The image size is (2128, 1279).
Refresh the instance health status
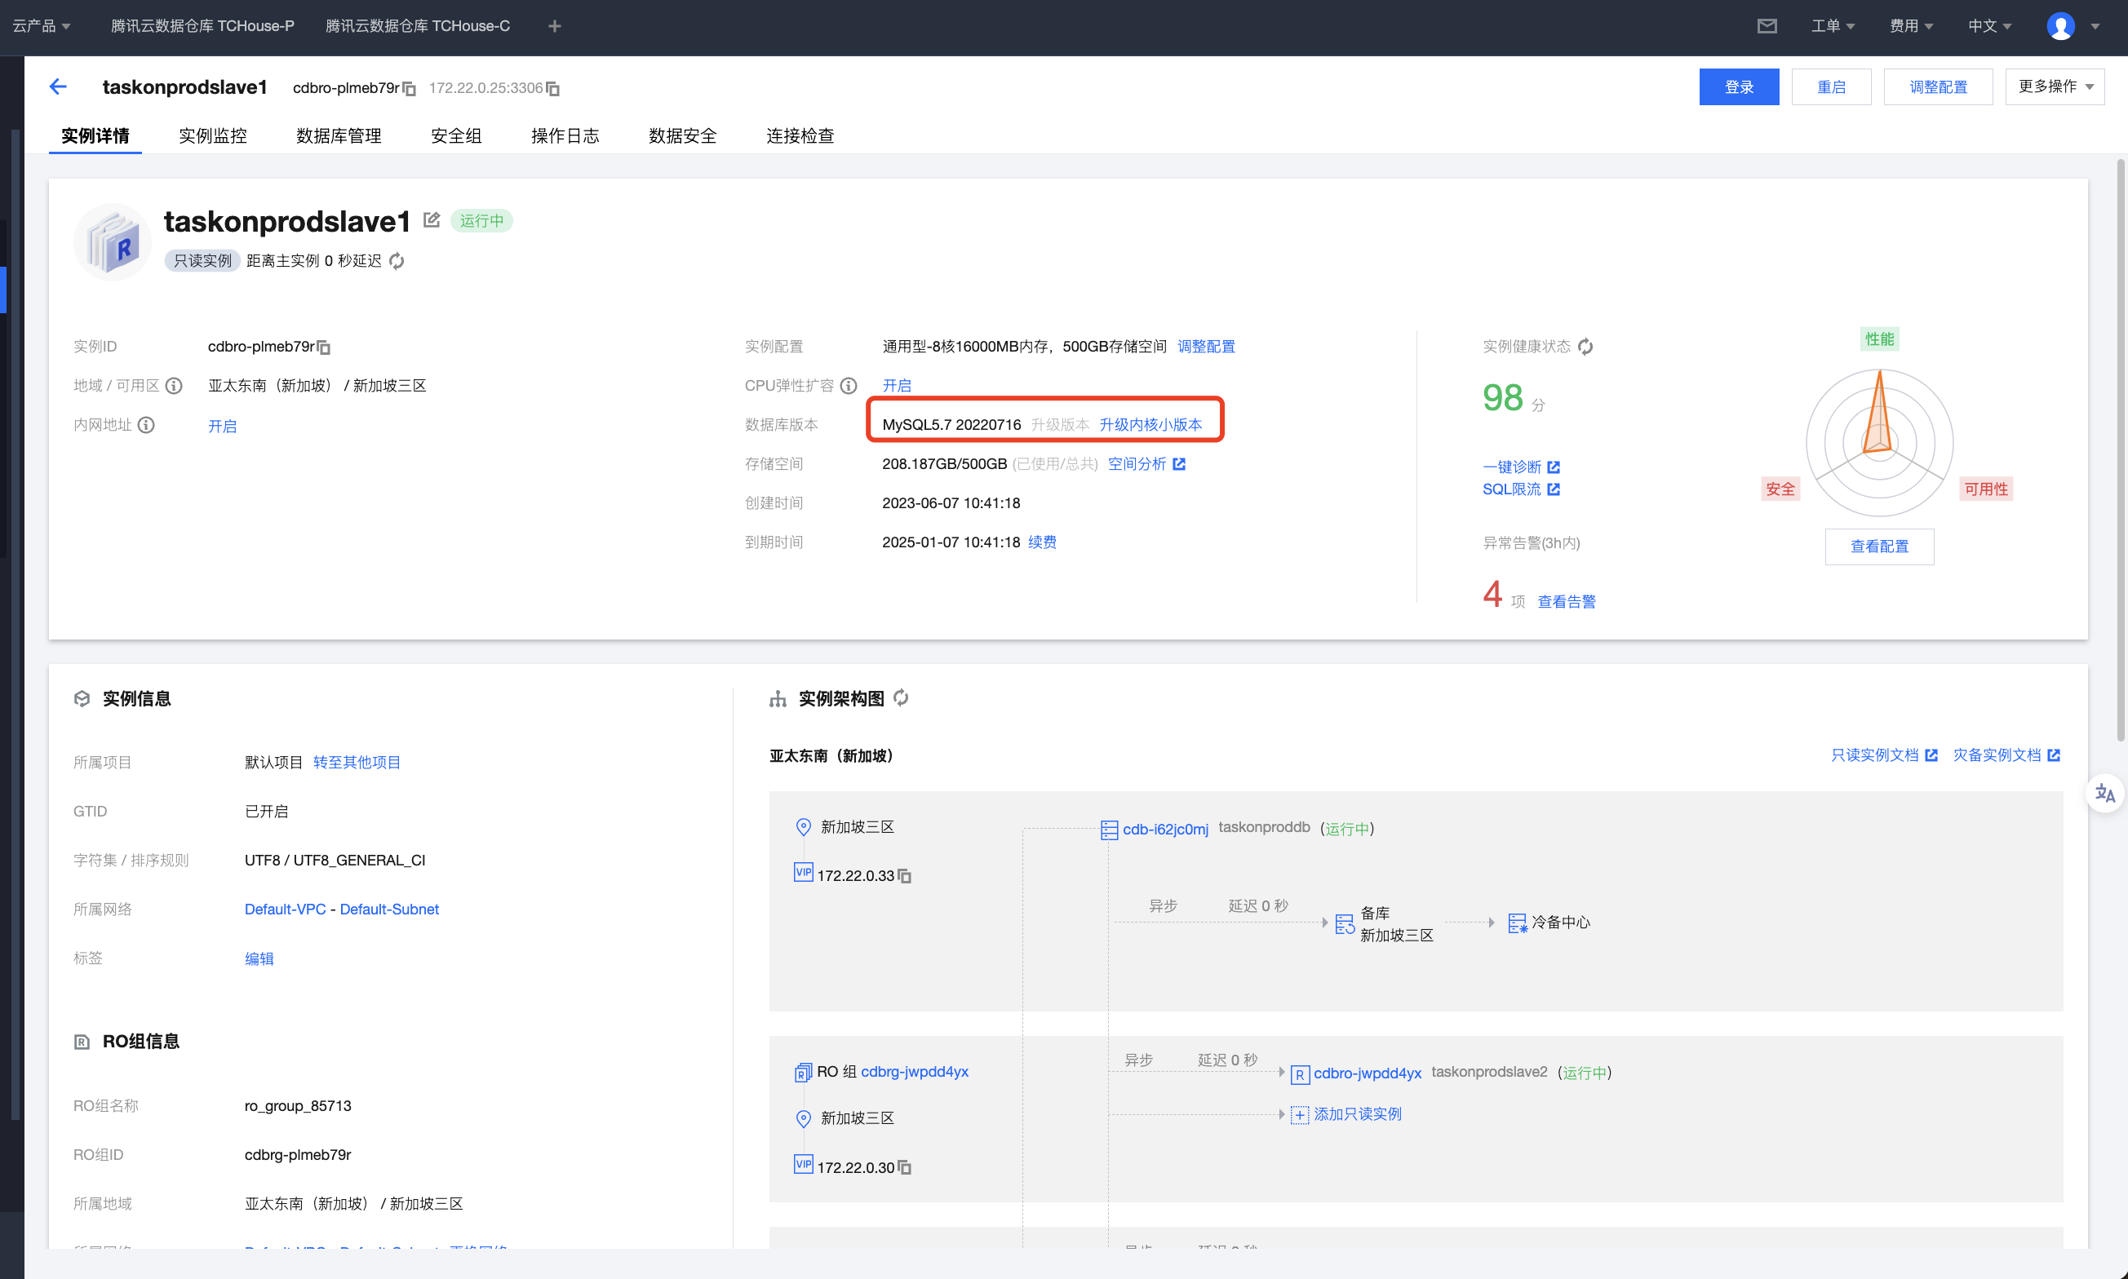1585,347
